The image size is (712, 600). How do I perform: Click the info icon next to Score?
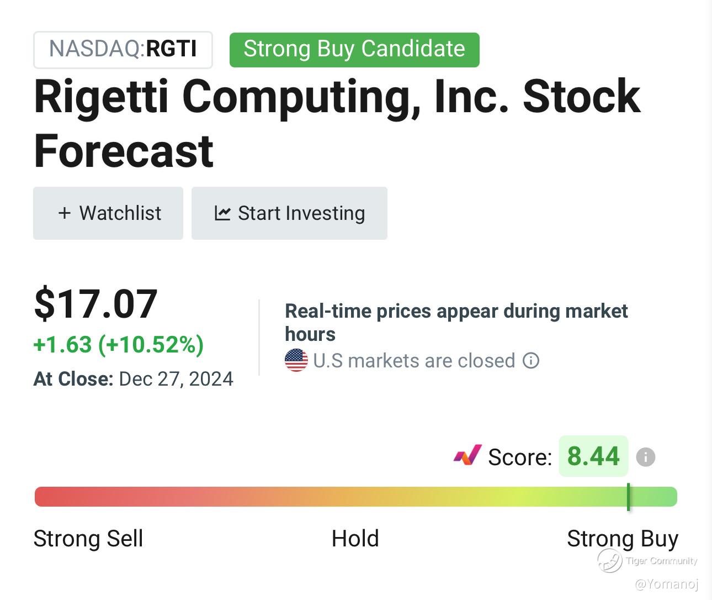[x=645, y=457]
